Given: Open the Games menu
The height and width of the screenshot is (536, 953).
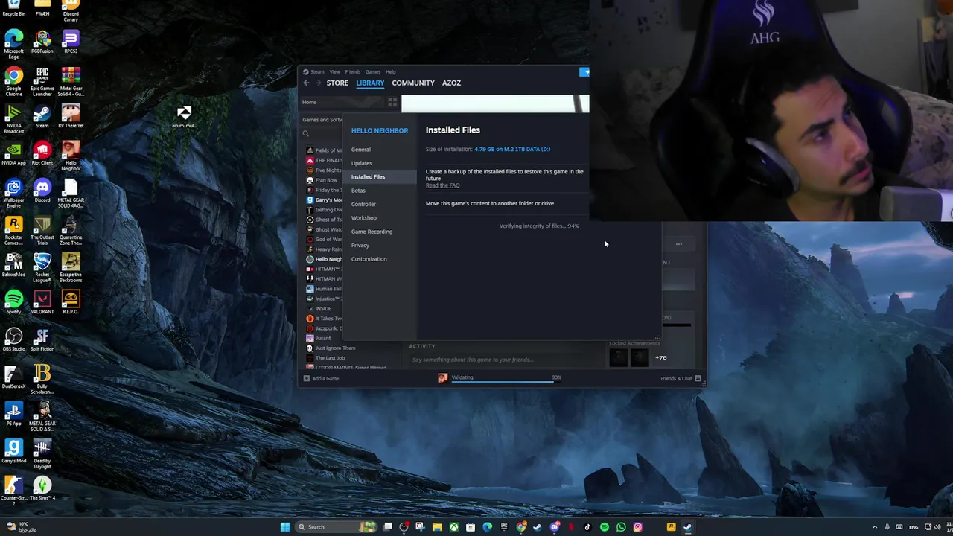Looking at the screenshot, I should (x=373, y=72).
